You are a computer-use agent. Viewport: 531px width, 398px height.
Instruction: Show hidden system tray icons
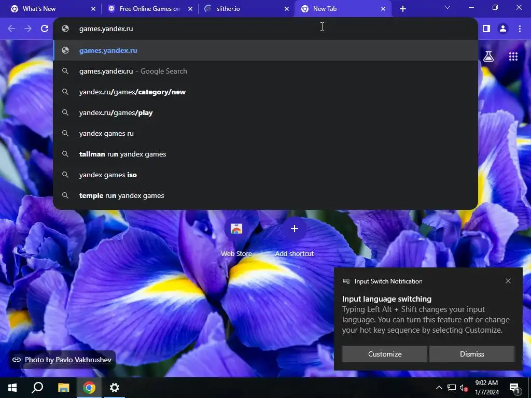[439, 388]
